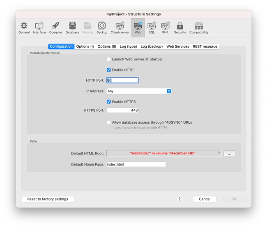Switch to the Options (I) tab
The image size is (267, 228).
click(85, 46)
